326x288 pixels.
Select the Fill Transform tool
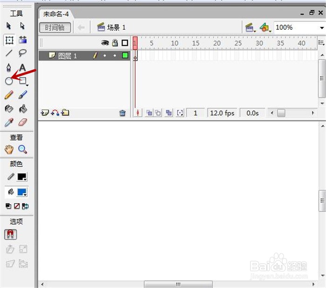click(x=23, y=40)
